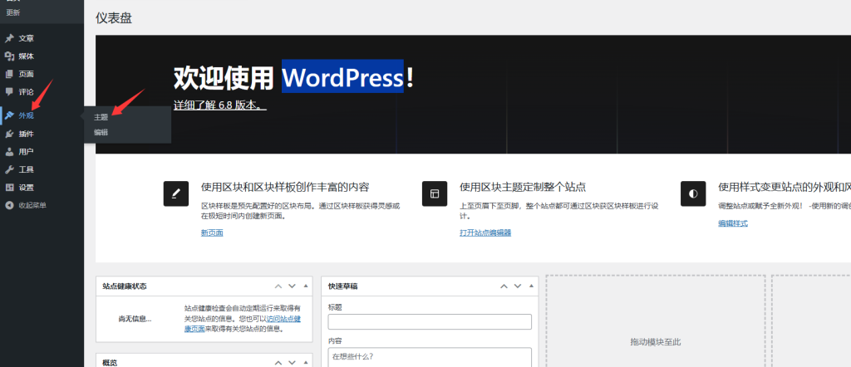851x367 pixels.
Task: Move Site Health (站点健康状态) widget down
Action: tap(292, 286)
